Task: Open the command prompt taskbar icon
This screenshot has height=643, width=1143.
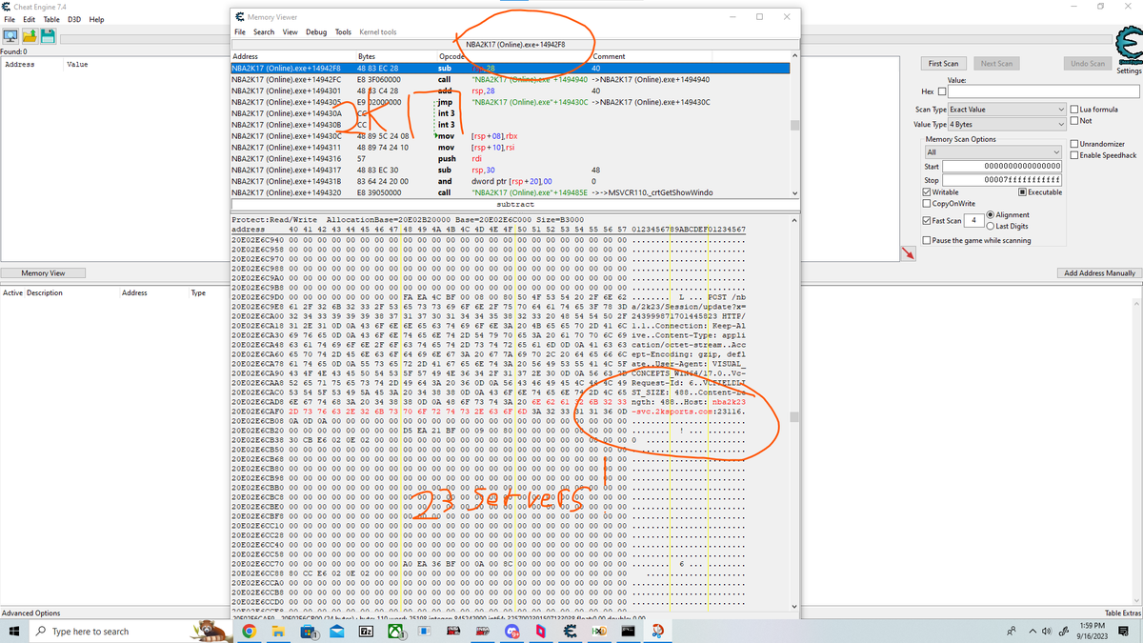Action: [x=629, y=632]
